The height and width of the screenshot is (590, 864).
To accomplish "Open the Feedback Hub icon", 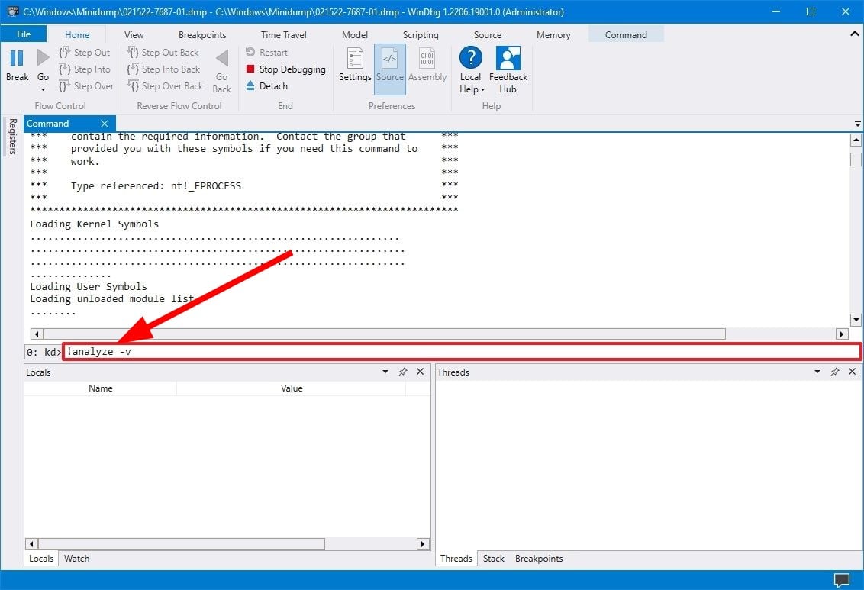I will point(508,58).
